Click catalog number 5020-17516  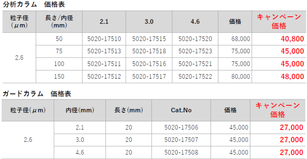(149, 64)
